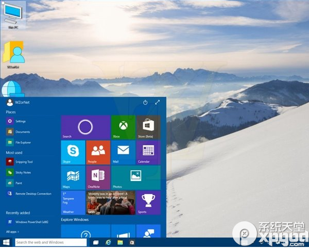Click the Windows Start button

pos(6,242)
